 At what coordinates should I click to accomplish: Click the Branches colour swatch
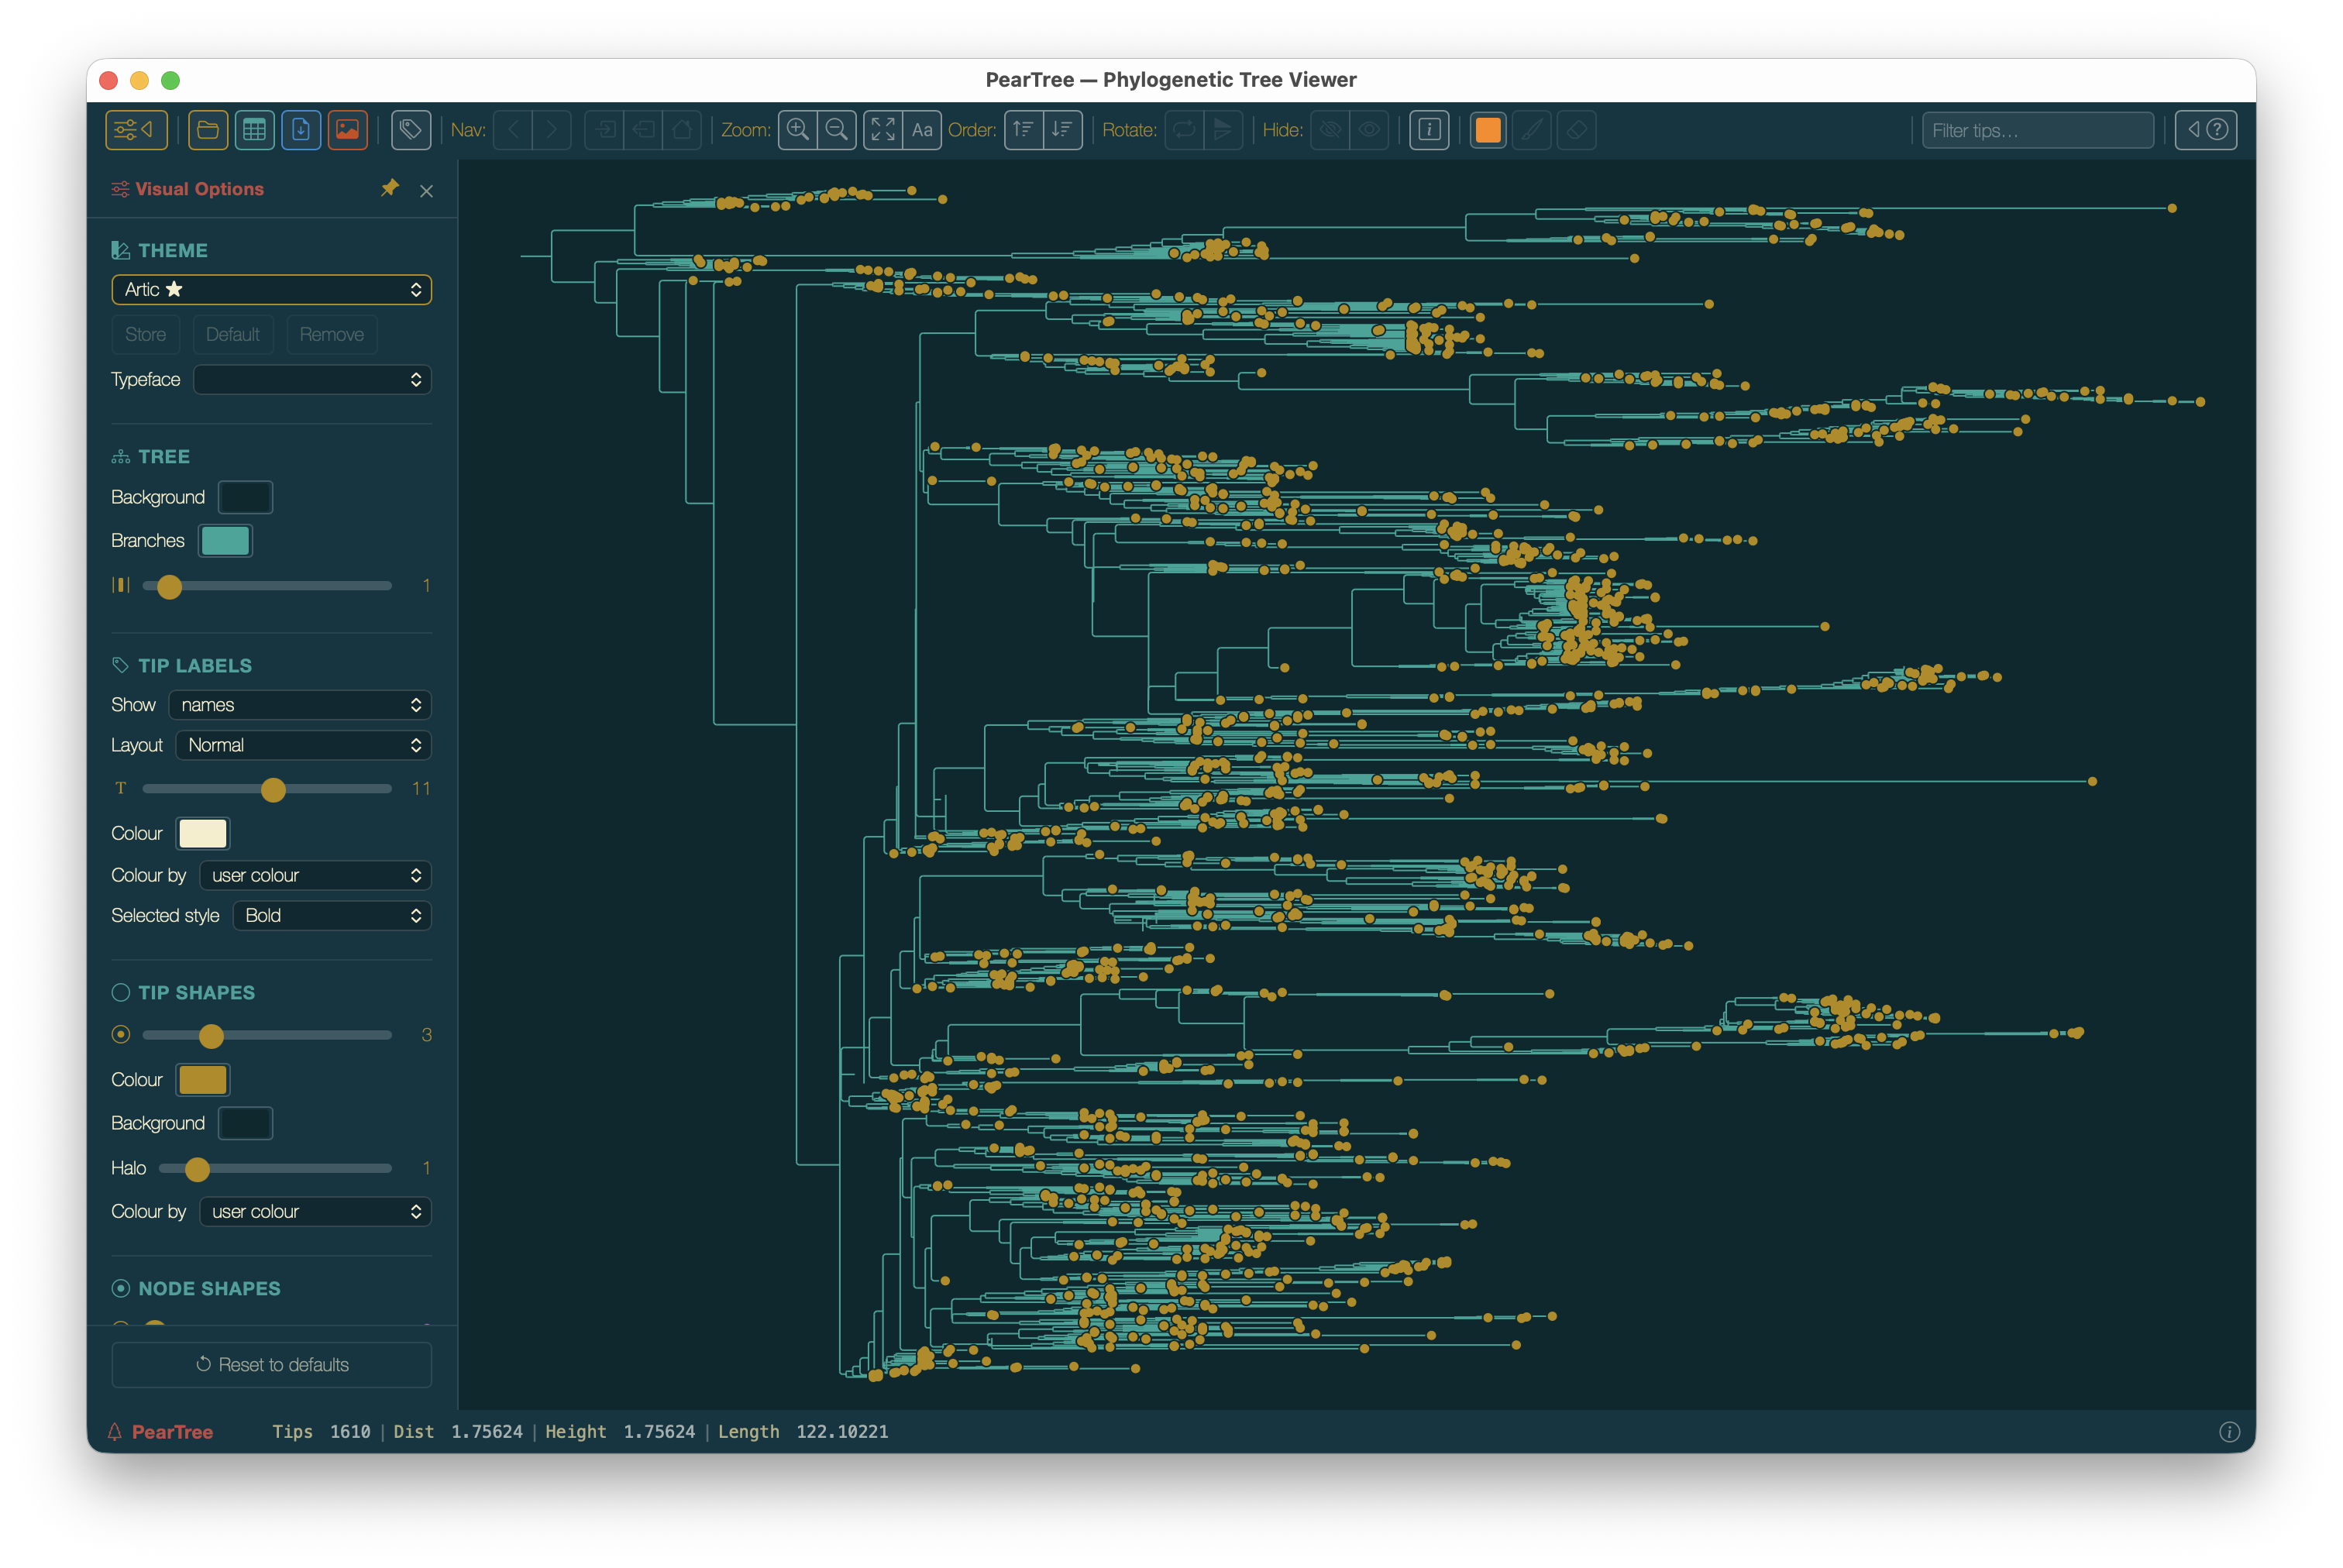pos(225,541)
